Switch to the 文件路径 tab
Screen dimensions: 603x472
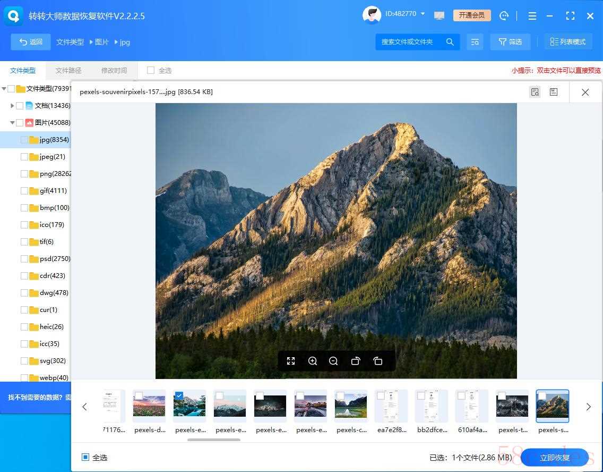tap(68, 71)
